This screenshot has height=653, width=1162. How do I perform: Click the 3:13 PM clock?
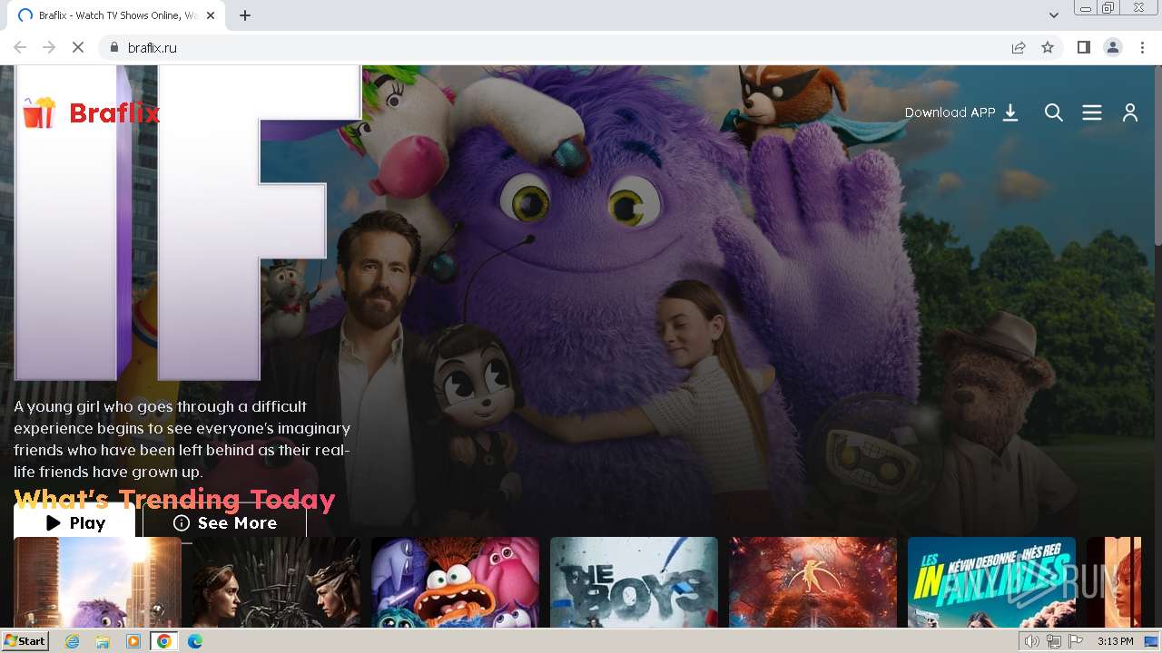click(x=1115, y=641)
